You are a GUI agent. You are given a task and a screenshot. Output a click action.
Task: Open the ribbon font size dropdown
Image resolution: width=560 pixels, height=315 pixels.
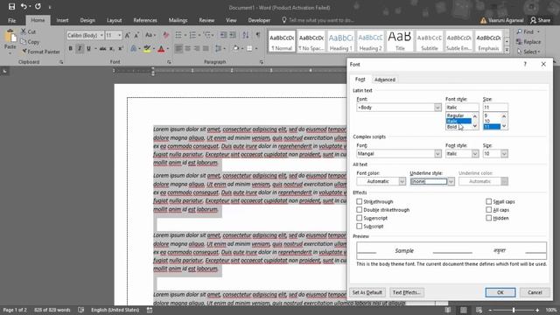[119, 35]
